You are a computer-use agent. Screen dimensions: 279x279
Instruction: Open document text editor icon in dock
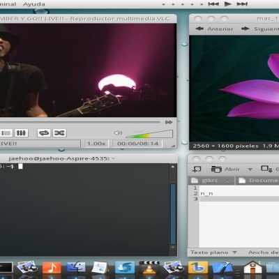tap(100, 267)
